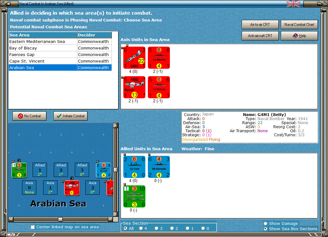Select the BB Warspite battleship counter
The height and width of the screenshot is (237, 328).
click(159, 167)
